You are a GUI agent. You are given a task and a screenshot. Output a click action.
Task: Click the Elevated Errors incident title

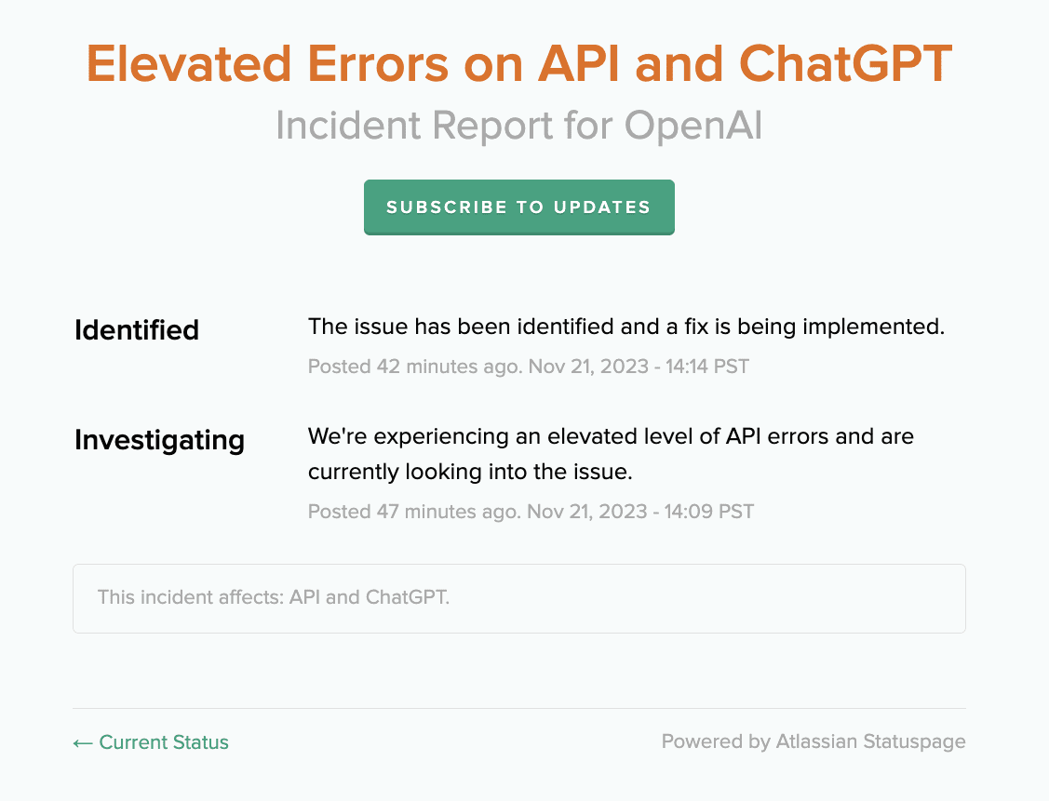click(x=518, y=63)
